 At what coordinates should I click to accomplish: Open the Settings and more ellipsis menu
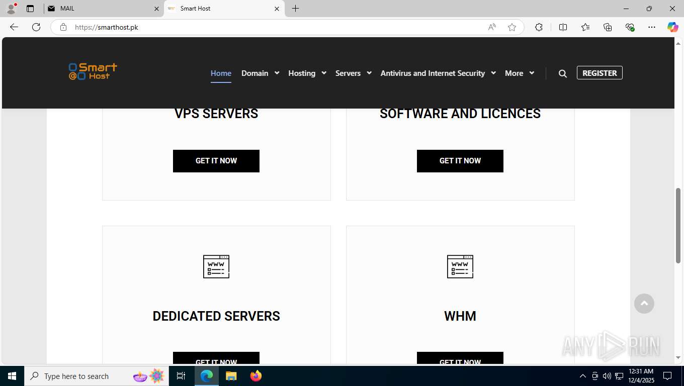click(x=652, y=27)
